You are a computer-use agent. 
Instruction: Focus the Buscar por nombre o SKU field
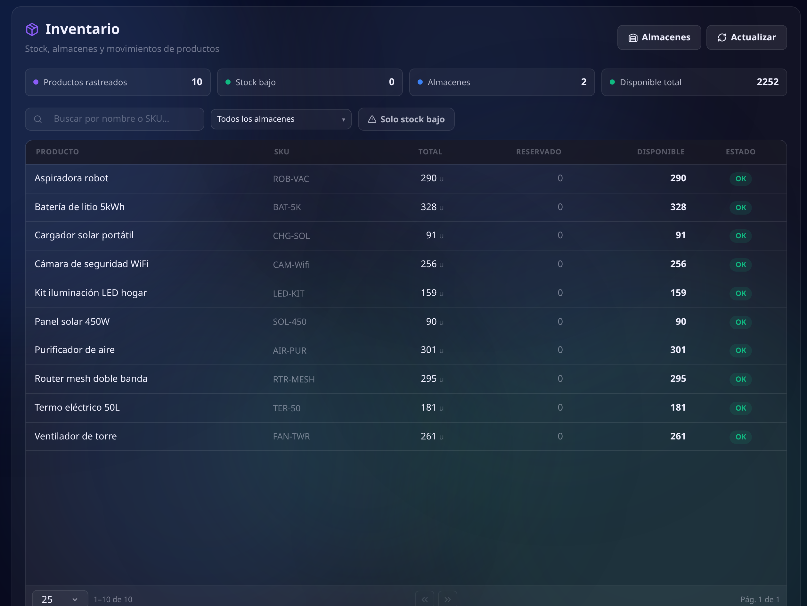115,119
